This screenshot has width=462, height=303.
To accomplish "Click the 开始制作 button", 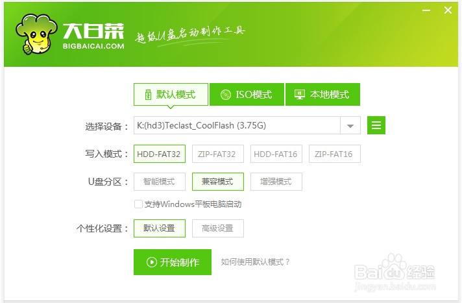I will pos(173,262).
